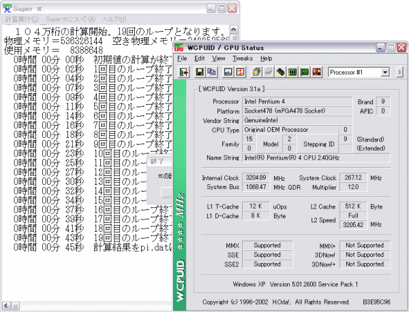Click the SSE2 'Supported' field
Image resolution: width=409 pixels, height=312 pixels.
click(267, 264)
